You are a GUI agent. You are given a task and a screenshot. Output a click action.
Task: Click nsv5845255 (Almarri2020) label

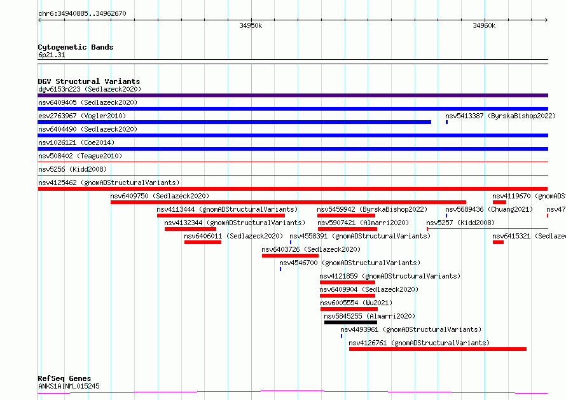click(369, 316)
